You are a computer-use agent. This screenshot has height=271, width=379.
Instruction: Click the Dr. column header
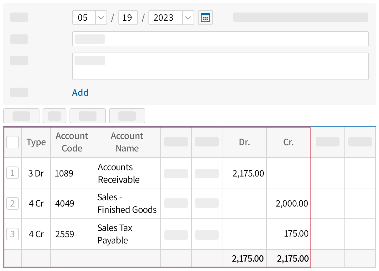pyautogui.click(x=244, y=142)
